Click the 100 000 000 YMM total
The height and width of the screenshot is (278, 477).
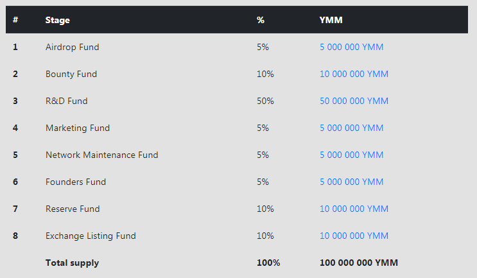coord(358,263)
